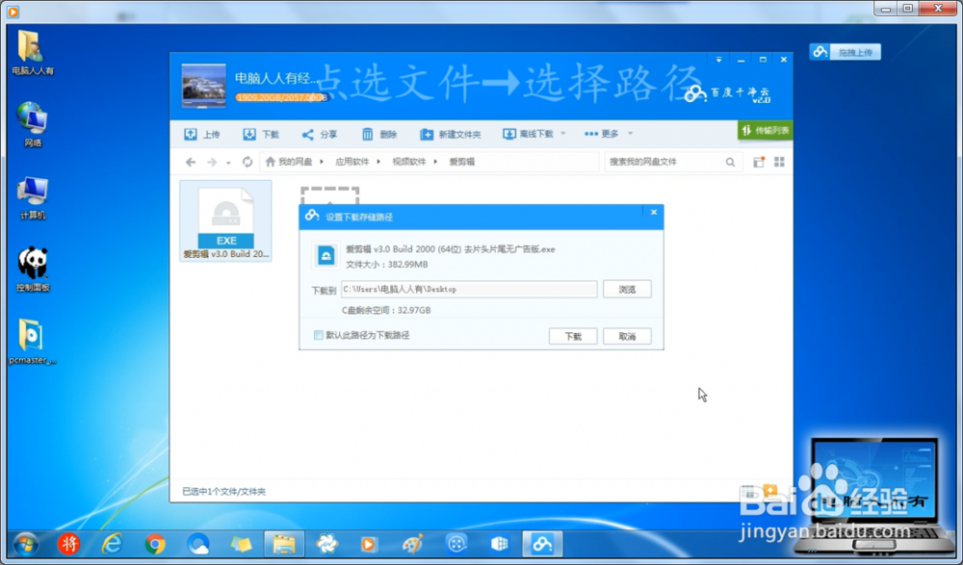The image size is (963, 565).
Task: Click the C盘剩余空间：32.97GB text
Action: pos(386,310)
